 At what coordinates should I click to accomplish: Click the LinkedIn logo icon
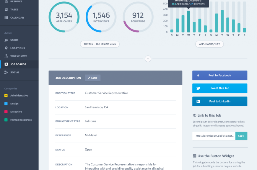point(198,101)
